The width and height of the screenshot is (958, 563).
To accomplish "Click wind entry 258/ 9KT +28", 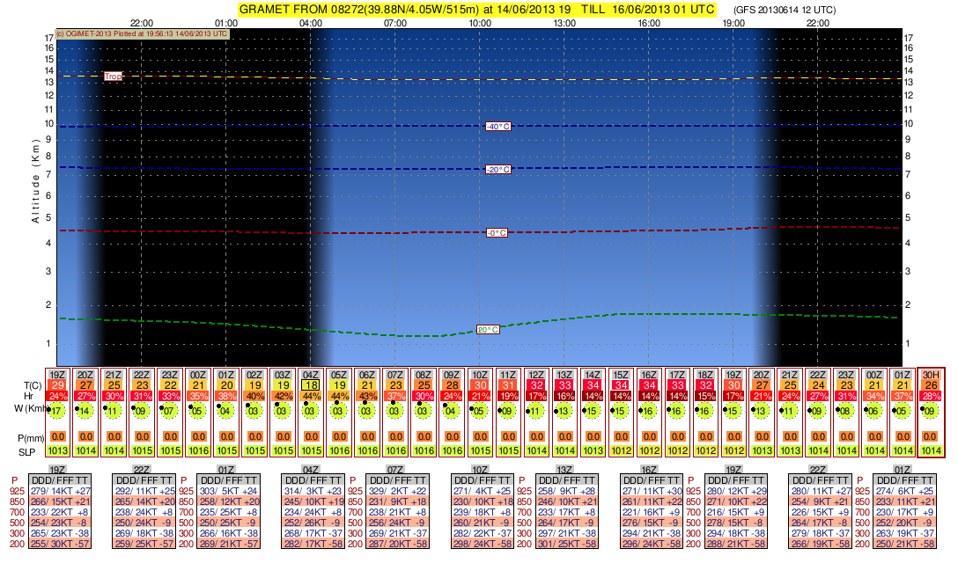I will (566, 491).
